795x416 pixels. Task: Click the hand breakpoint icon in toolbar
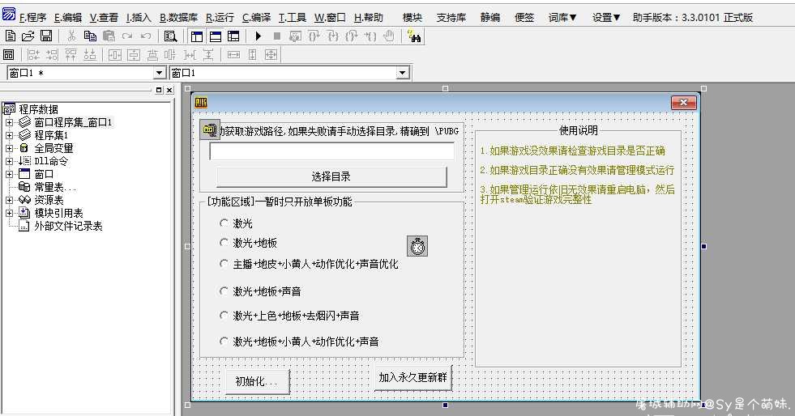pos(389,36)
